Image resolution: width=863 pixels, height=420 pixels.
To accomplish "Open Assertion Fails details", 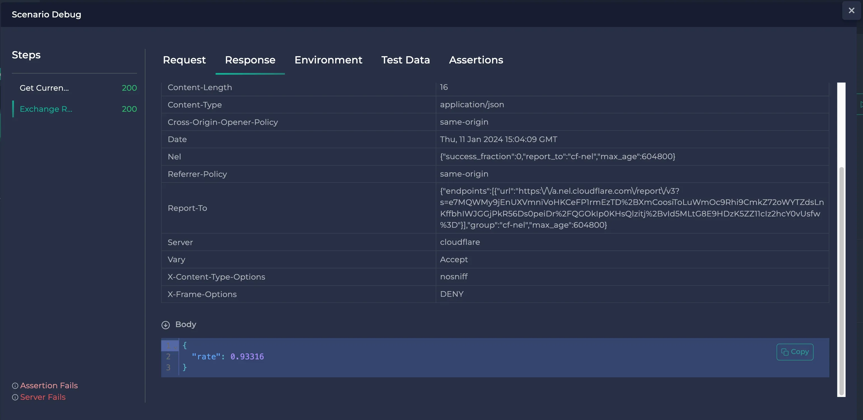I will coord(49,385).
